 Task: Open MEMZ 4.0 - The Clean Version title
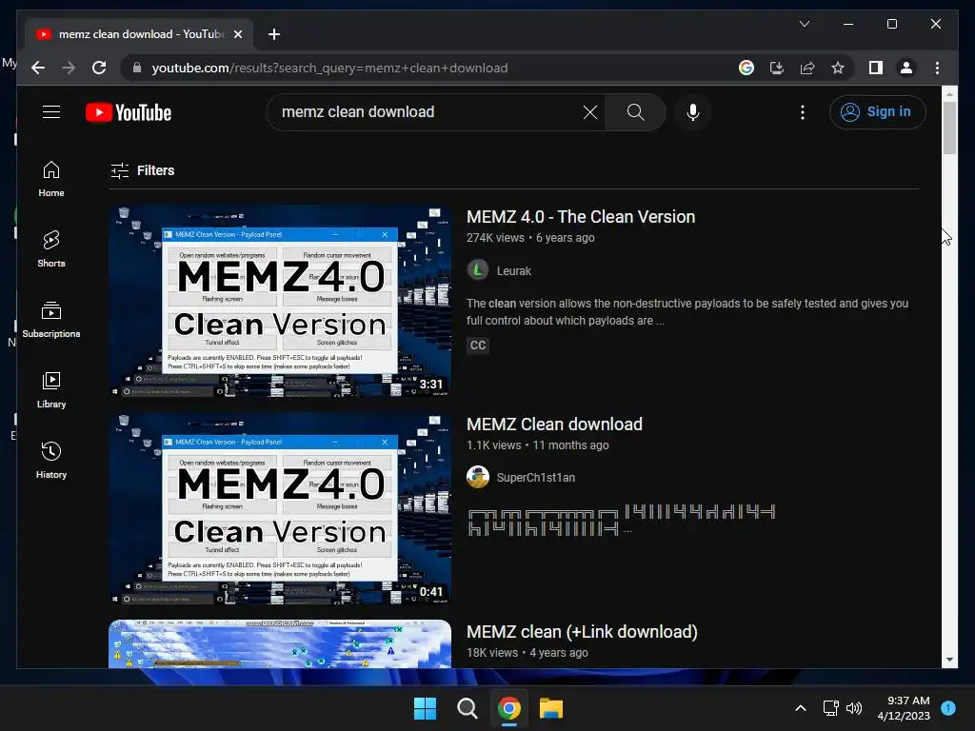click(x=581, y=217)
